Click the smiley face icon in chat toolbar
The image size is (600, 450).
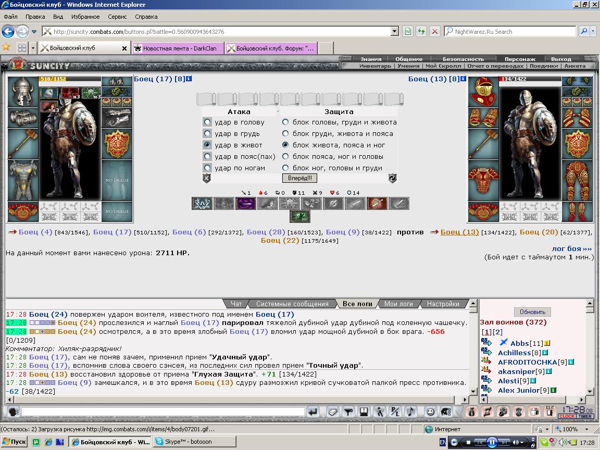pyautogui.click(x=431, y=412)
